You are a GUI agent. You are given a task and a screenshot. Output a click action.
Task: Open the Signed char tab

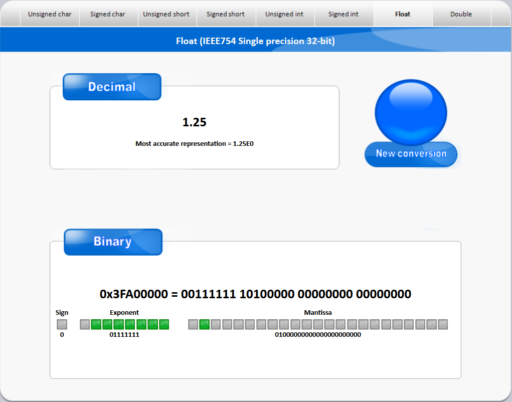[x=108, y=14]
